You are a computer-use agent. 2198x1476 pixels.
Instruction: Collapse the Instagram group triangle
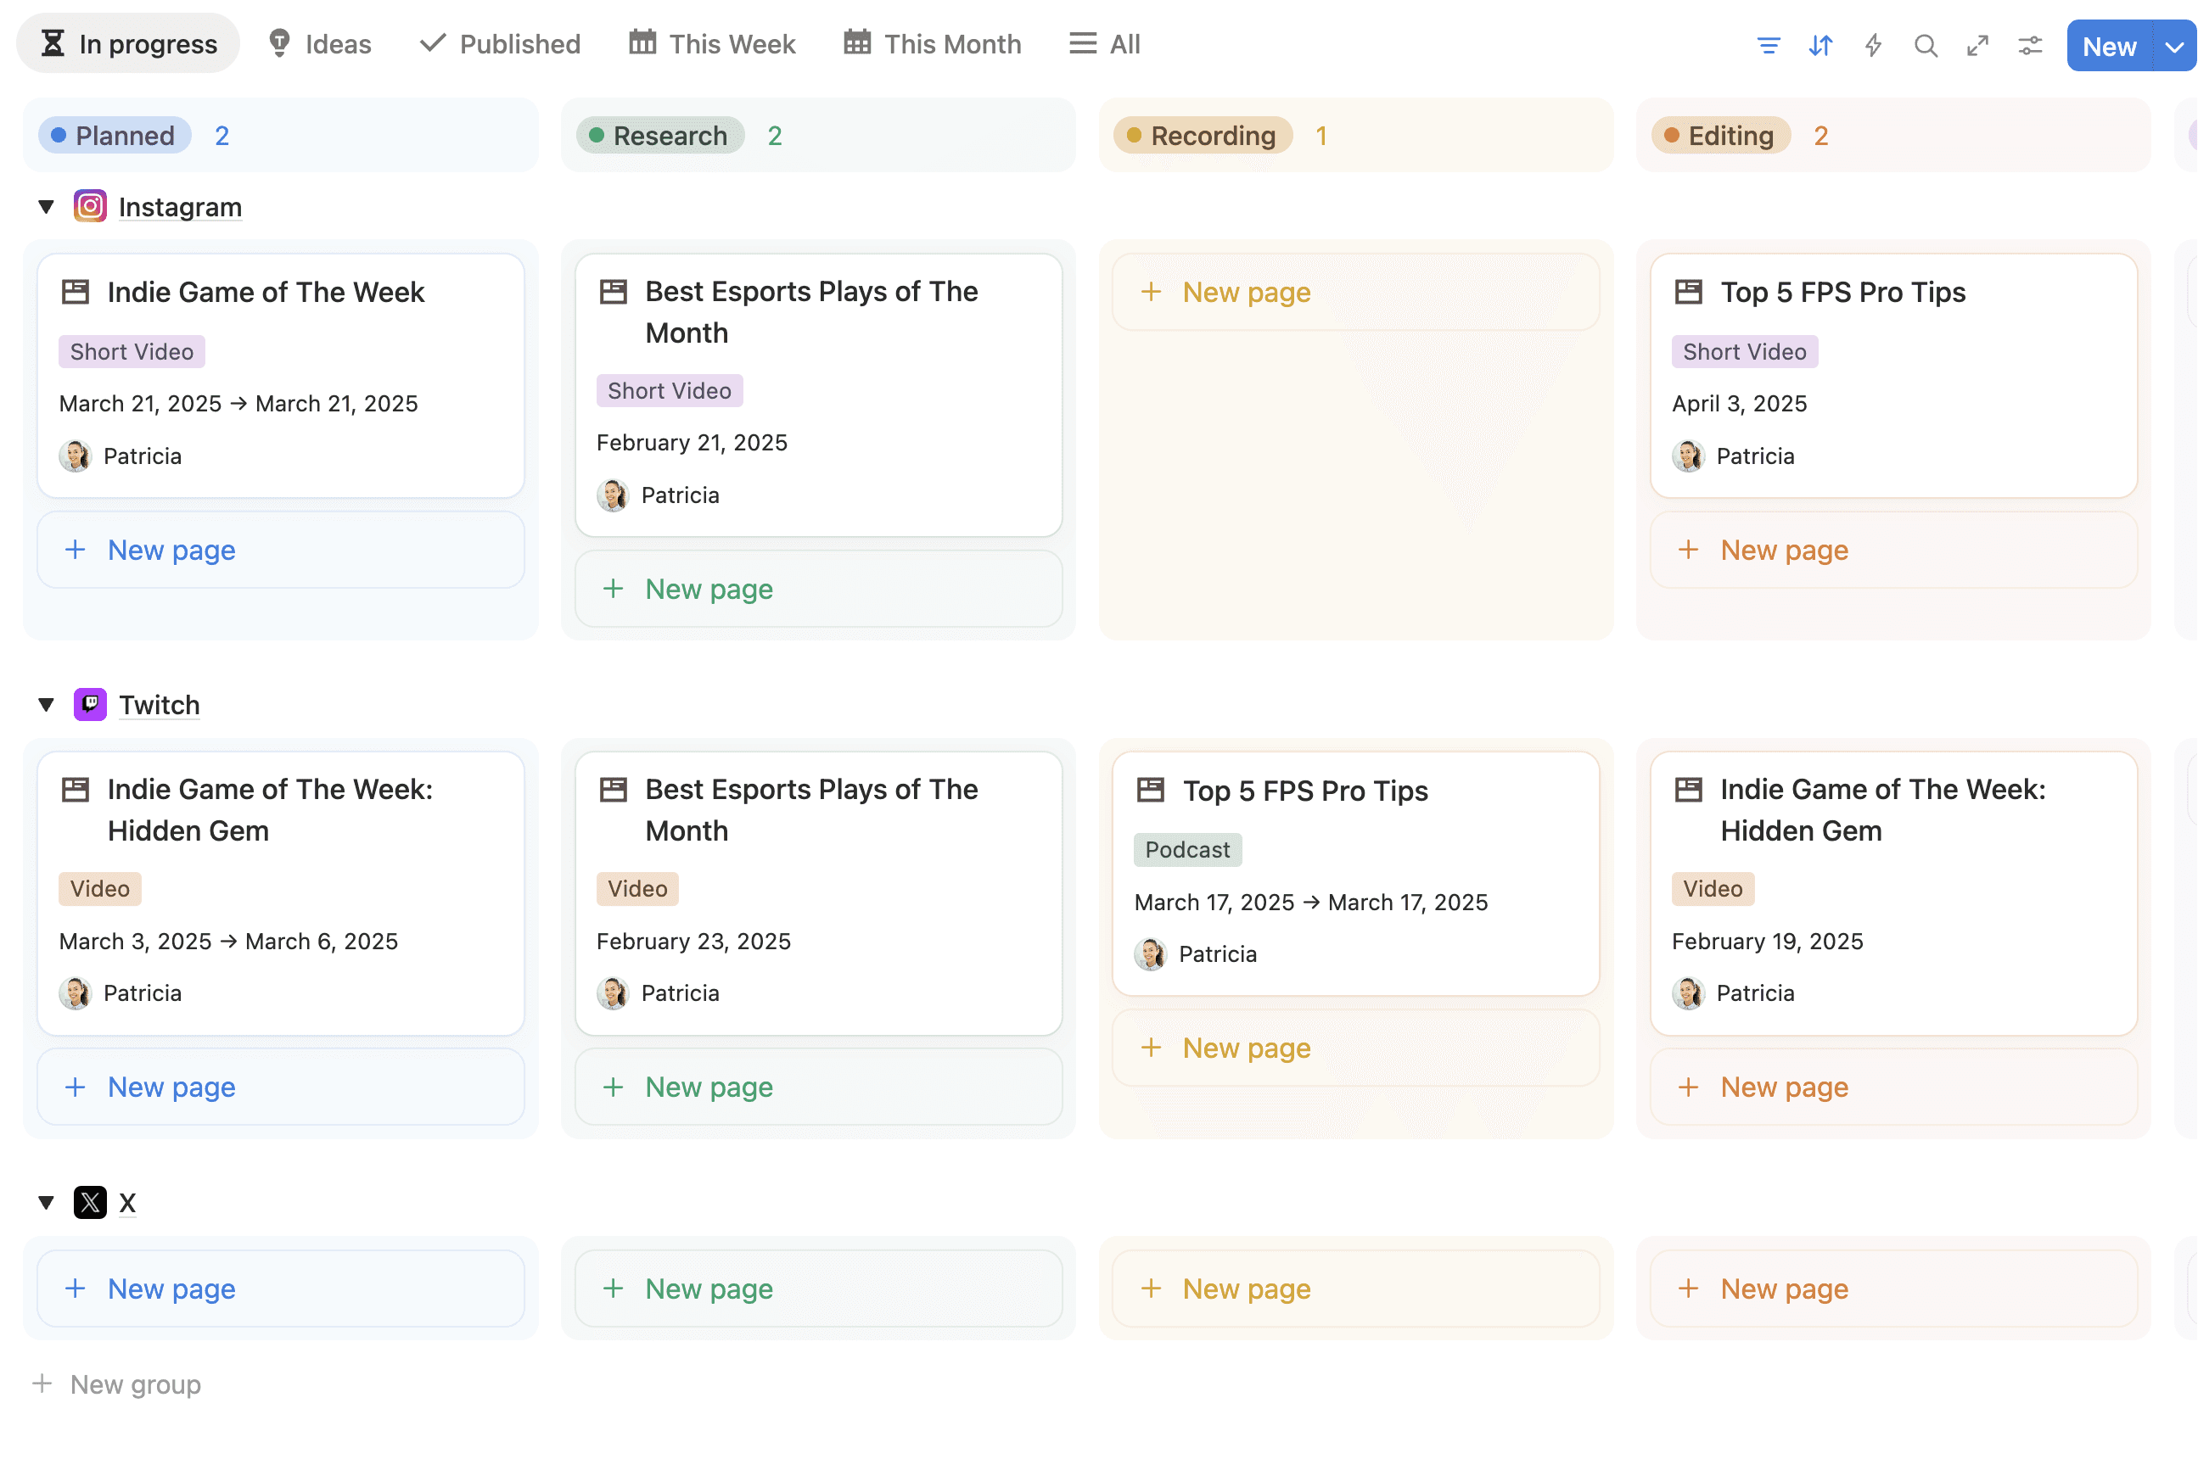pos(45,206)
